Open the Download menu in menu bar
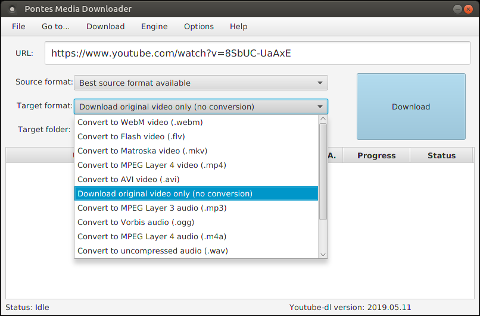Screen dimensions: 480x316 (x=105, y=26)
